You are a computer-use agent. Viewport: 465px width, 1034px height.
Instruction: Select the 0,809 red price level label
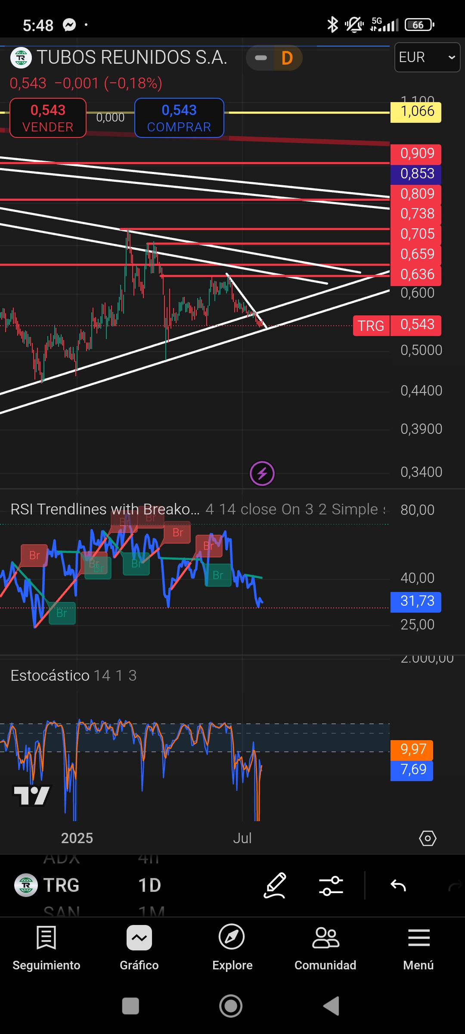pos(416,194)
